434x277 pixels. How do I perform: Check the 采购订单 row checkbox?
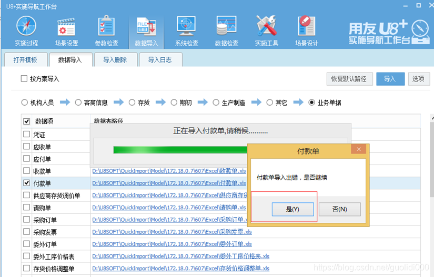pyautogui.click(x=27, y=219)
